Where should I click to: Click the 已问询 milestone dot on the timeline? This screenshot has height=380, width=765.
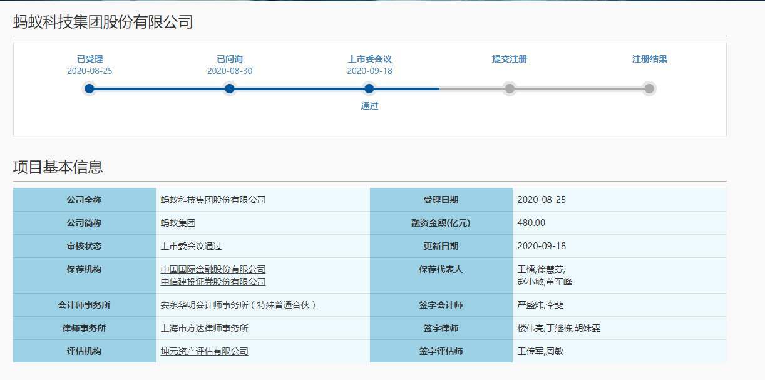pyautogui.click(x=229, y=88)
